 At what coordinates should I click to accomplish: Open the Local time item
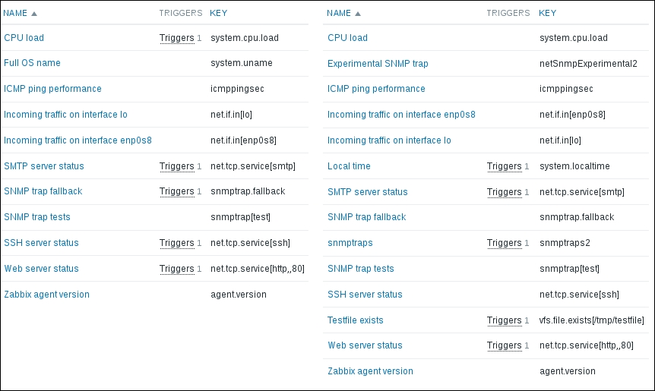[x=349, y=166]
